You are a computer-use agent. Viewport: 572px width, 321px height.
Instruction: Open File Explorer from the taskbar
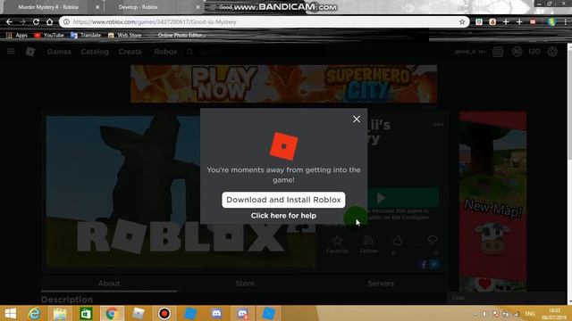[60, 313]
